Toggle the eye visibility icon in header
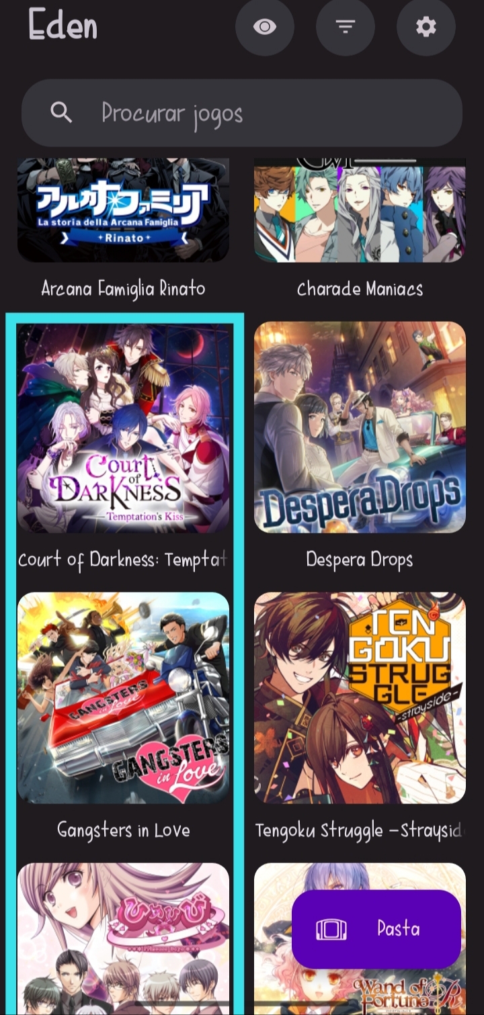Image resolution: width=484 pixels, height=1015 pixels. pos(265,27)
